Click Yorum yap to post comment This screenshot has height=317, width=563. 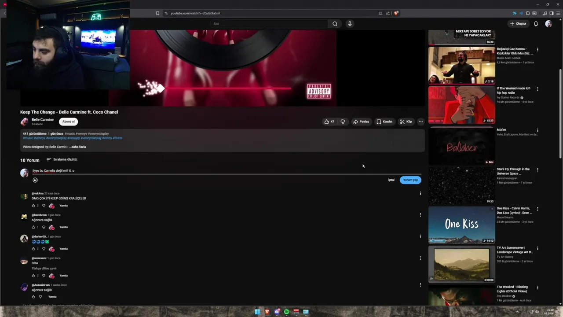tap(410, 180)
